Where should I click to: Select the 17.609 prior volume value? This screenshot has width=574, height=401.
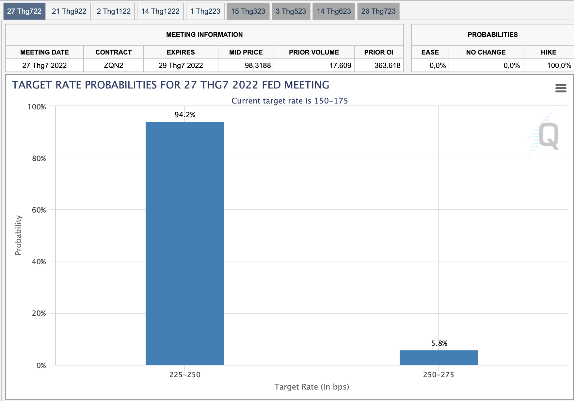pos(340,65)
